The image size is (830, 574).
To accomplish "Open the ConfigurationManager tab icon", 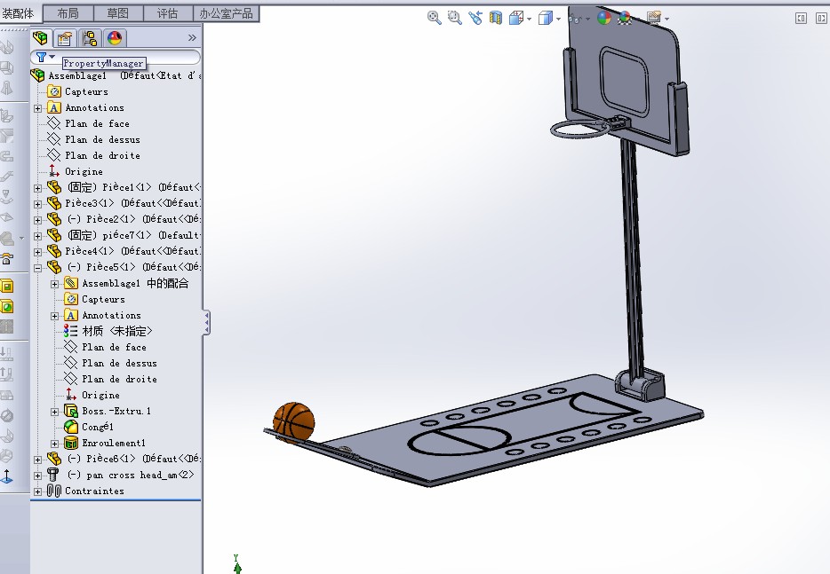I will pos(90,38).
